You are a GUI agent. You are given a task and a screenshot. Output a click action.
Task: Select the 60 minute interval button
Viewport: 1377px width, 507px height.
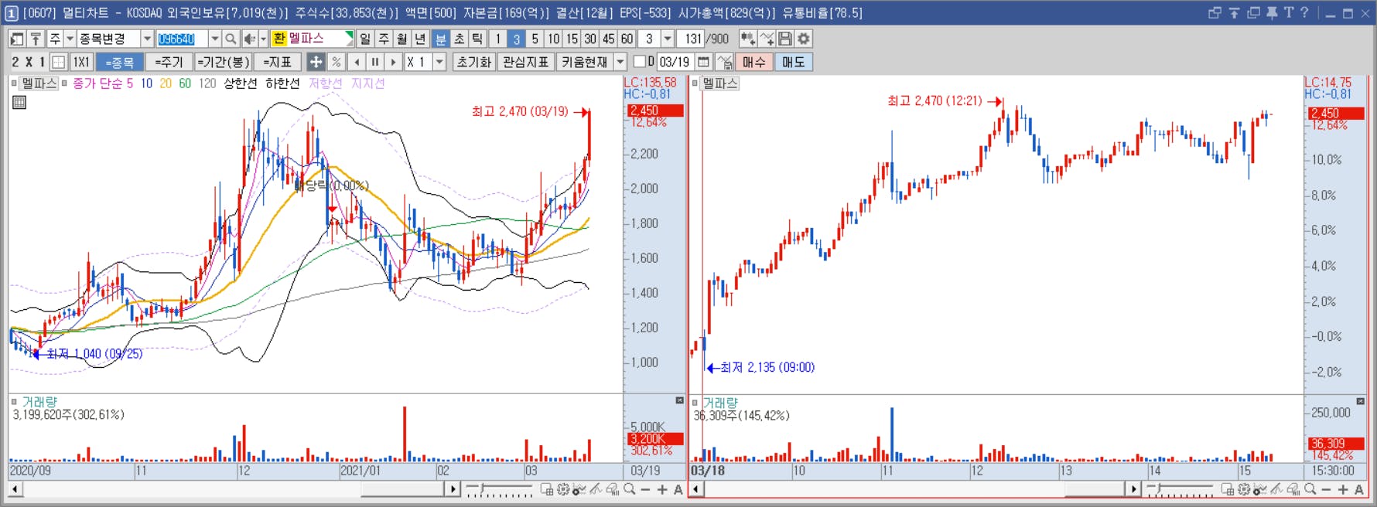pyautogui.click(x=627, y=39)
